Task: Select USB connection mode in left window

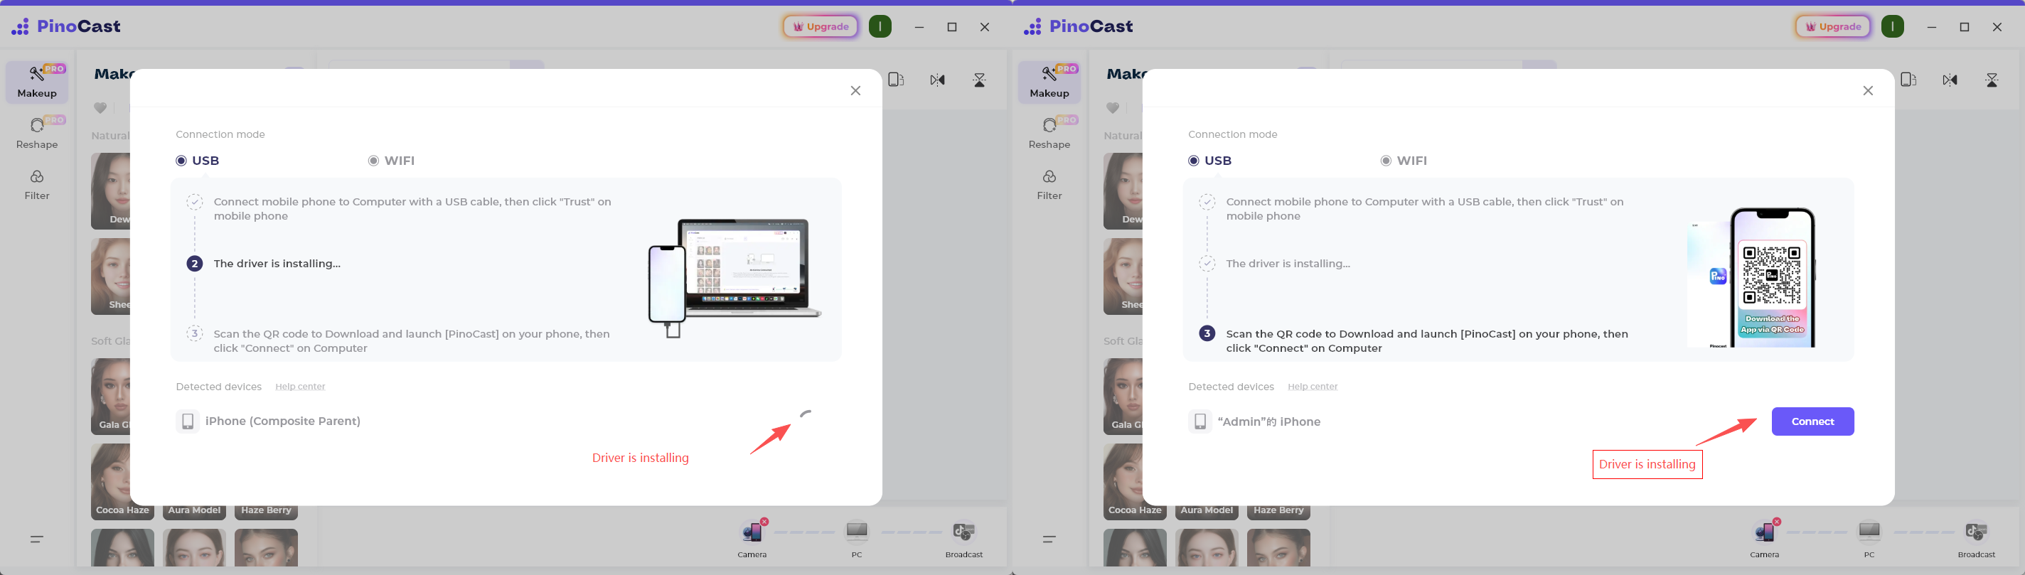Action: coord(198,160)
